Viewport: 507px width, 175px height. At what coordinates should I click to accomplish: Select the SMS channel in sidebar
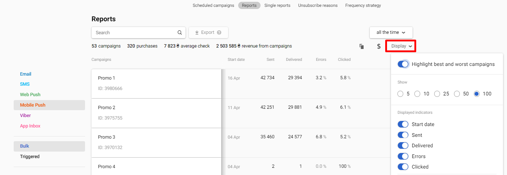25,84
